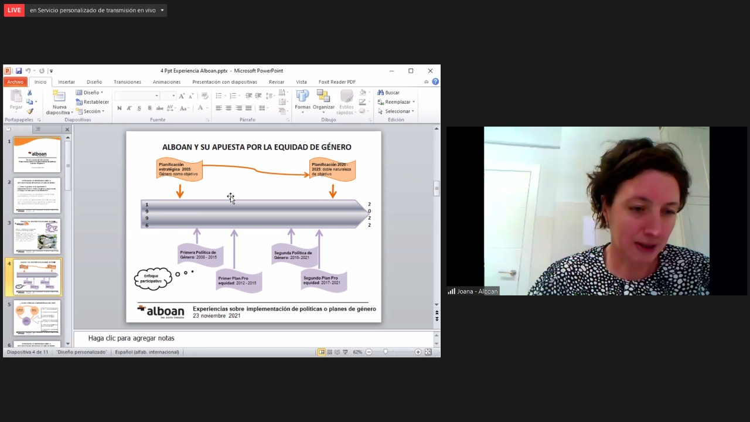Click the Cut scissors icon
The height and width of the screenshot is (422, 750).
30,93
